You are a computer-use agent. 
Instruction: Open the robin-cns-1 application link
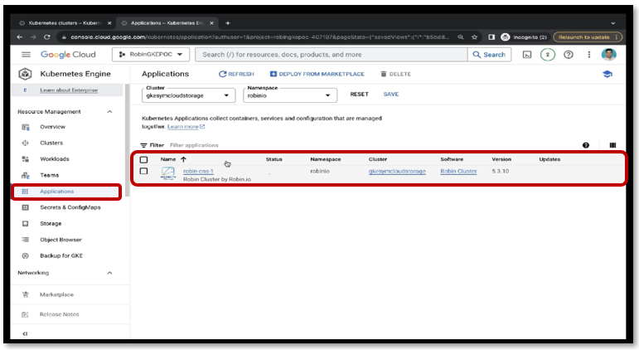[198, 172]
